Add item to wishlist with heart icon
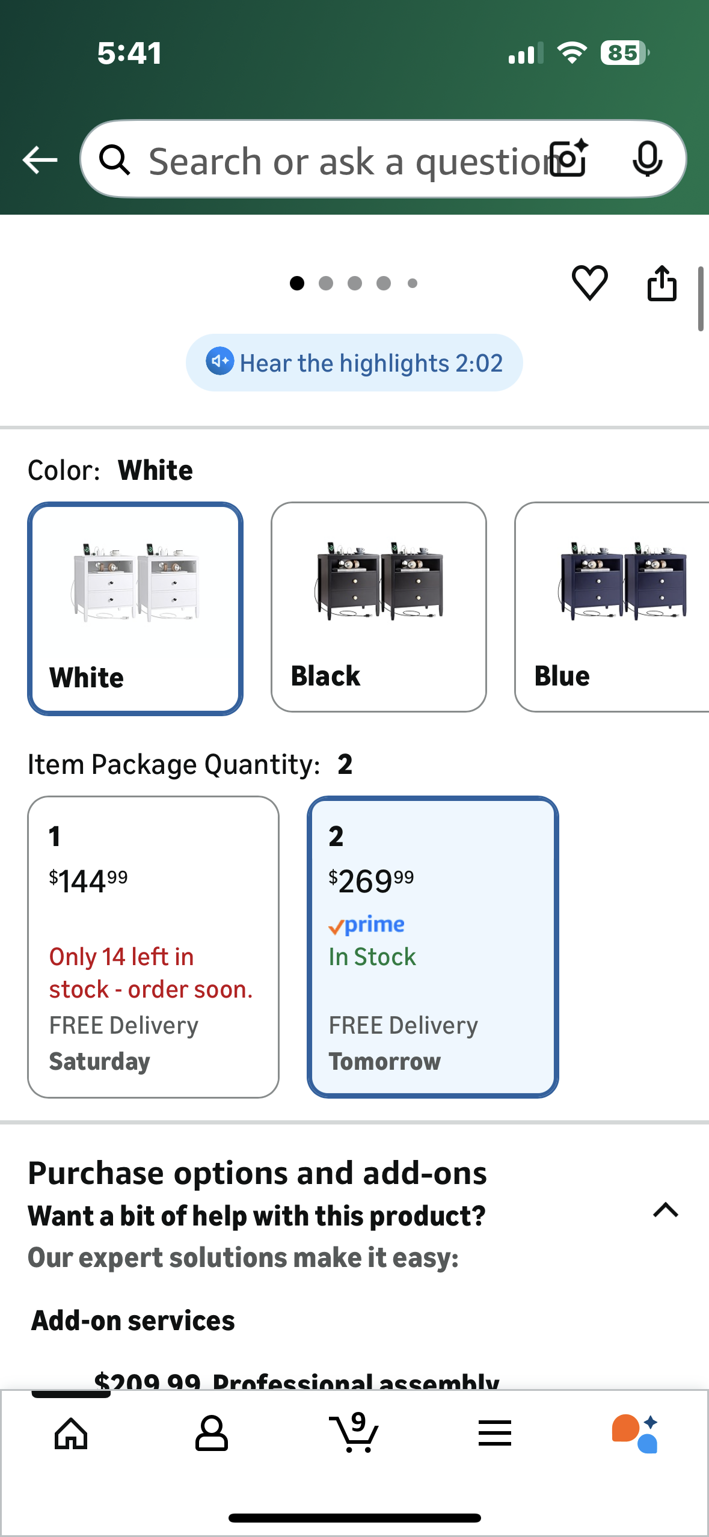 point(589,283)
